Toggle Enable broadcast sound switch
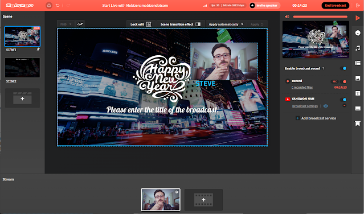 click(343, 68)
